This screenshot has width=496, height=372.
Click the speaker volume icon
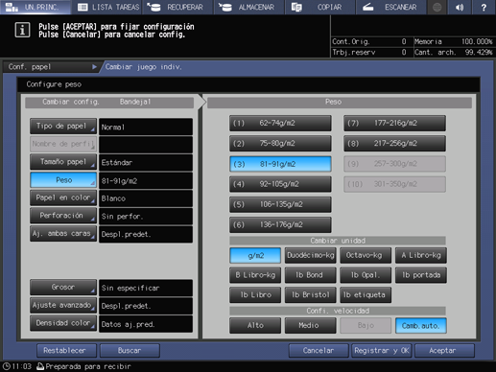(460, 7)
